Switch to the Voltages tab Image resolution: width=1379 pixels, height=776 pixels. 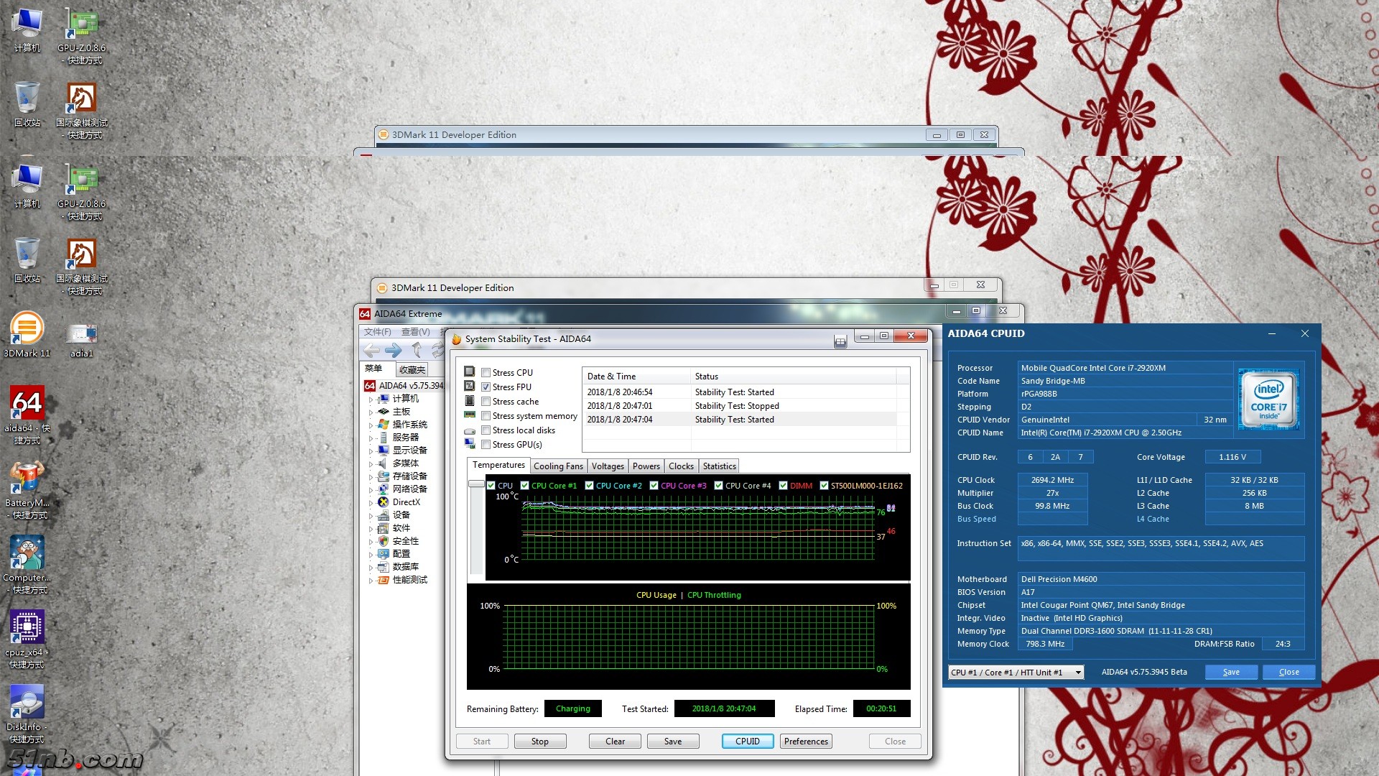pos(608,466)
